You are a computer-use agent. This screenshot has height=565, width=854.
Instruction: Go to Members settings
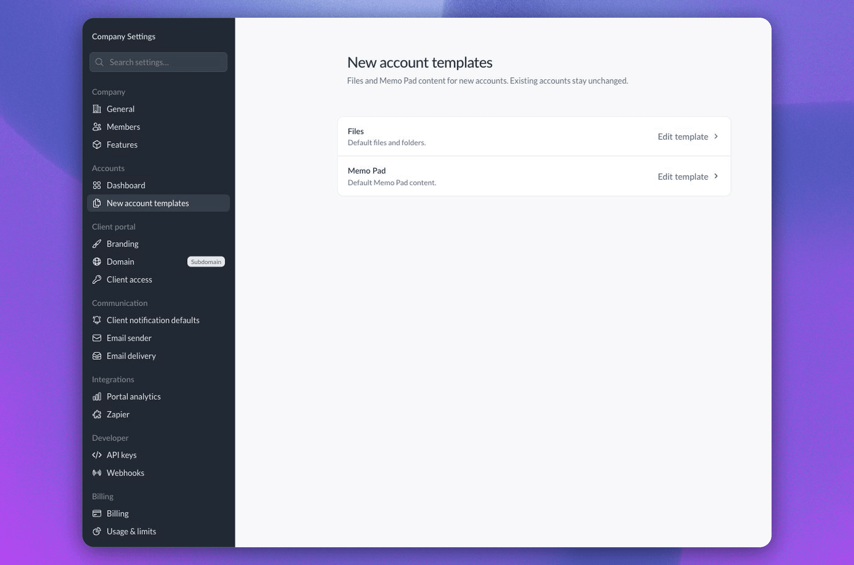pyautogui.click(x=158, y=127)
